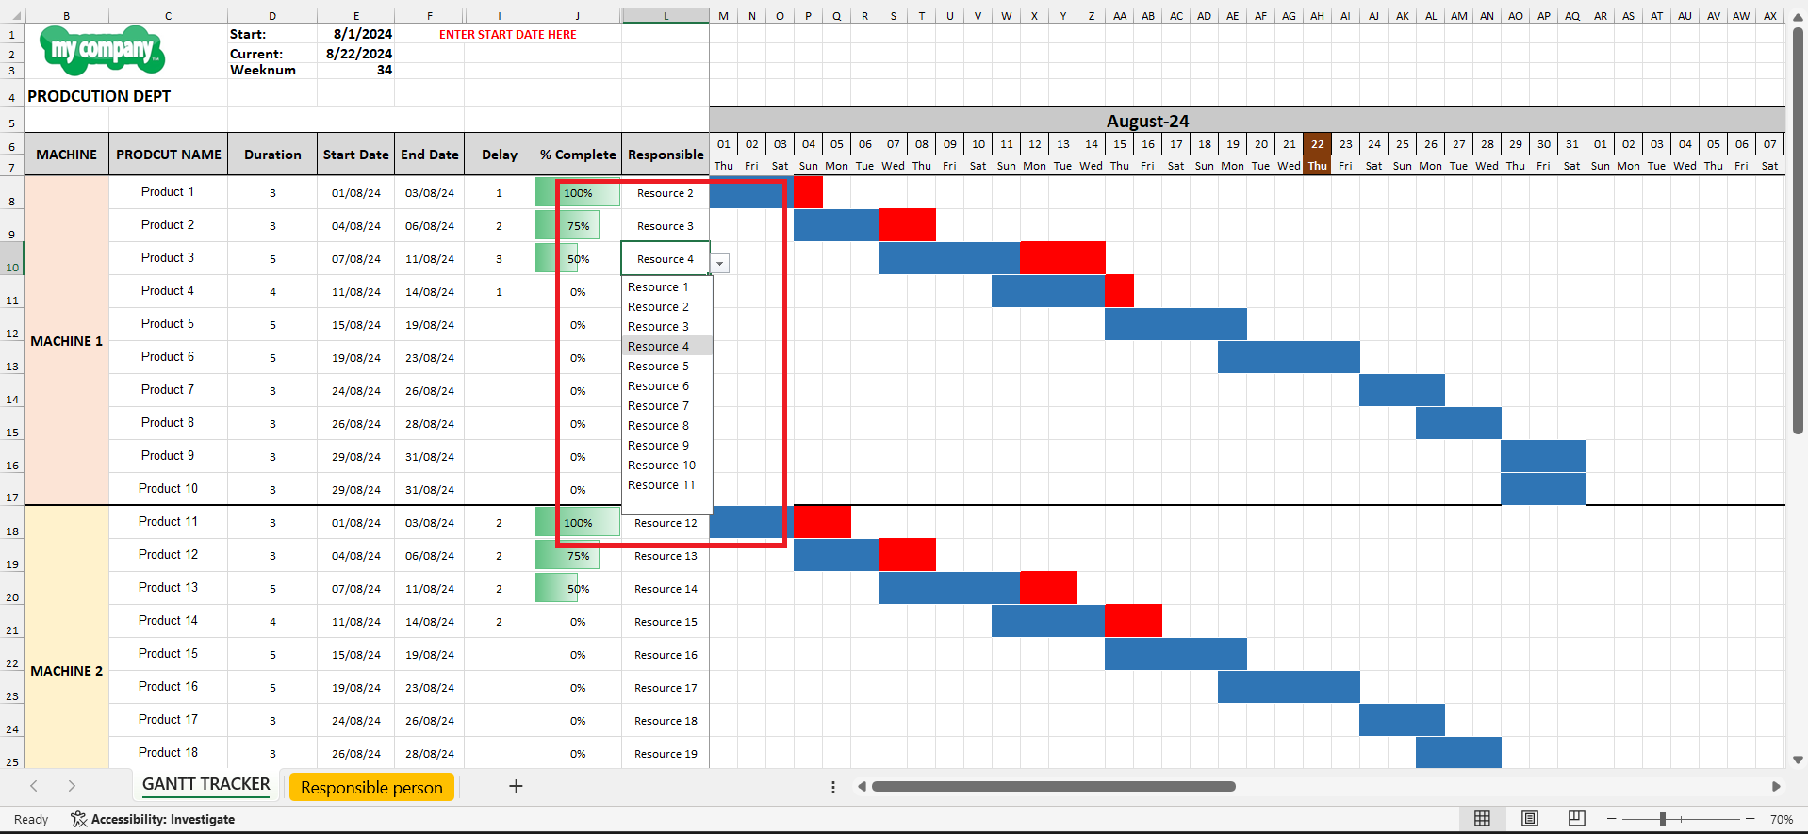Click the my company logo

(x=102, y=50)
